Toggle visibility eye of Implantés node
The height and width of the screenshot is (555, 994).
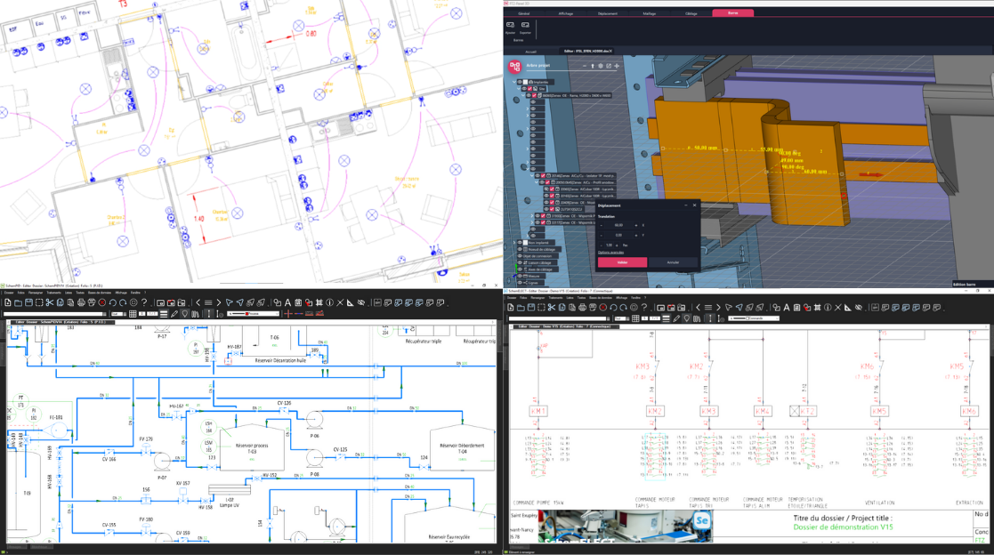tap(520, 82)
